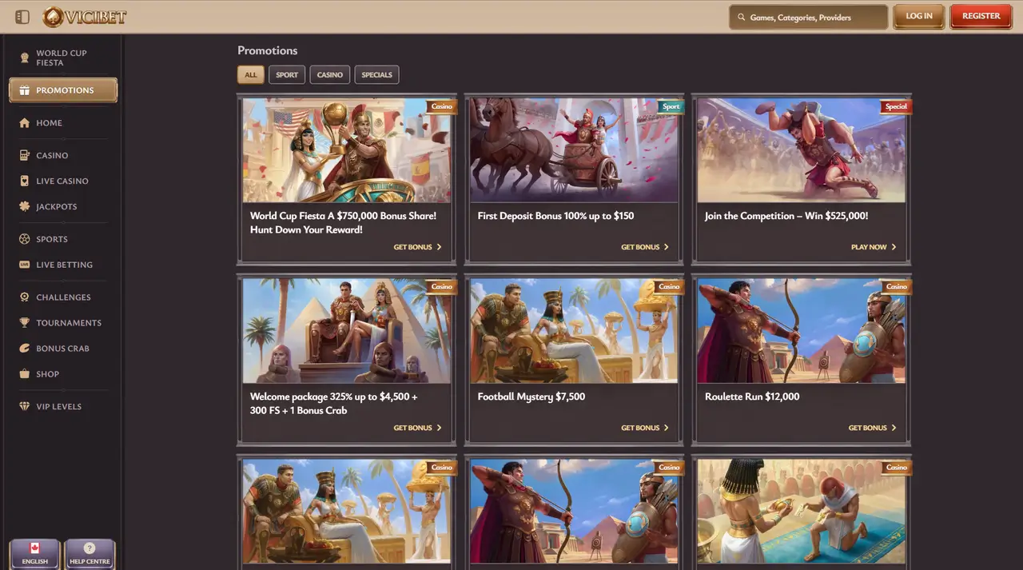Click the Special tag on competition card

point(896,106)
